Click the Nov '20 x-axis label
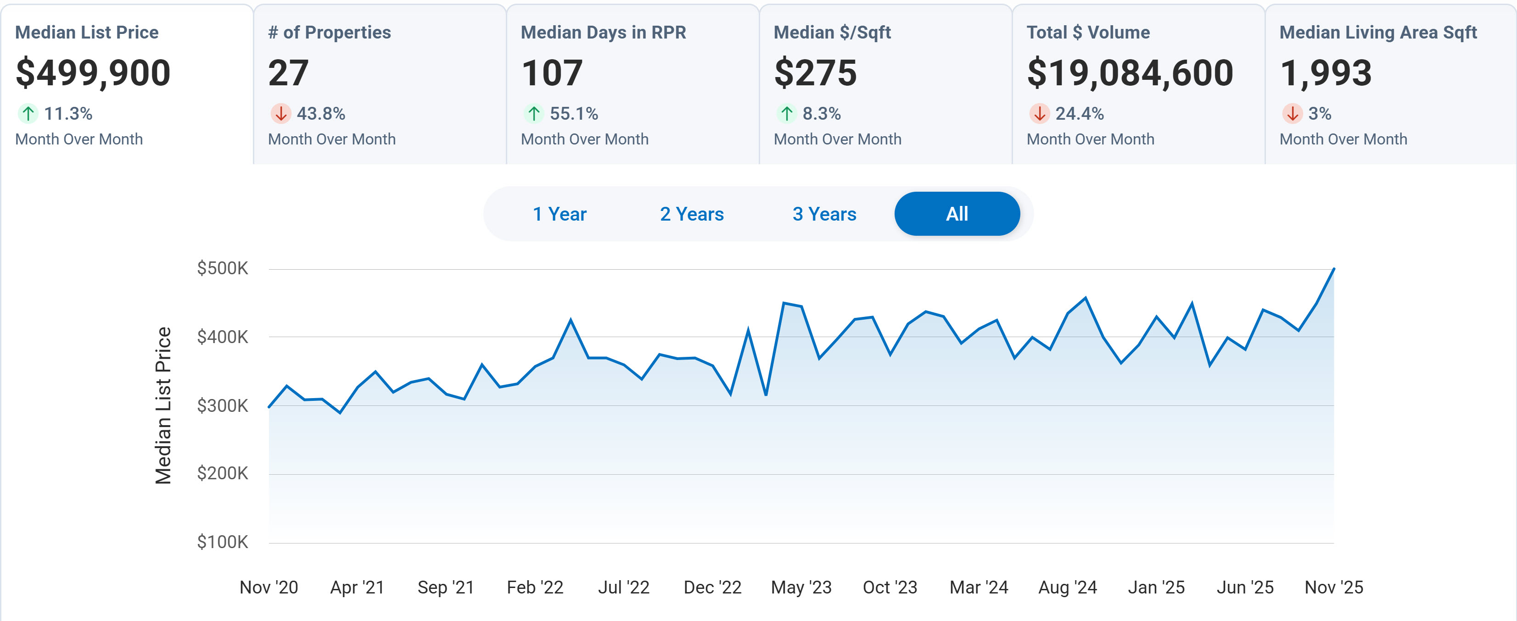The image size is (1517, 621). (269, 587)
